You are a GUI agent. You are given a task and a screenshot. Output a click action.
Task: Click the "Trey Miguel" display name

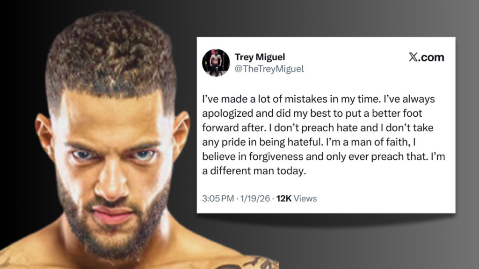click(x=260, y=57)
